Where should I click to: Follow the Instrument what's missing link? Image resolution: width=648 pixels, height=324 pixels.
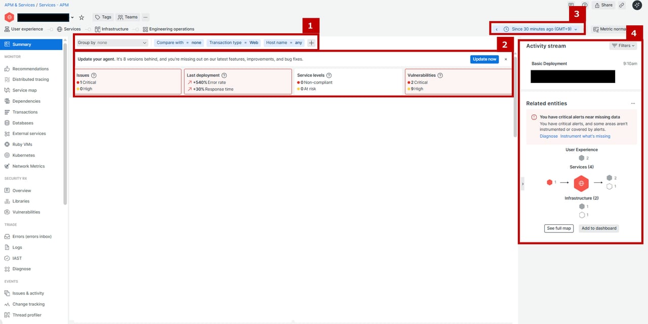tap(585, 136)
